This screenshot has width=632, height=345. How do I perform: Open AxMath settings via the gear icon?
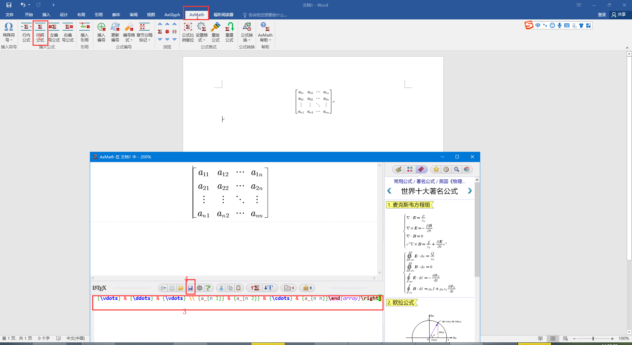tap(199, 288)
